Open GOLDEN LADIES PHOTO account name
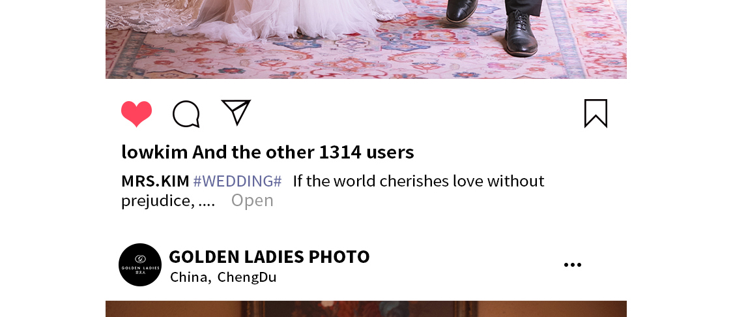733x317 pixels. (x=269, y=256)
